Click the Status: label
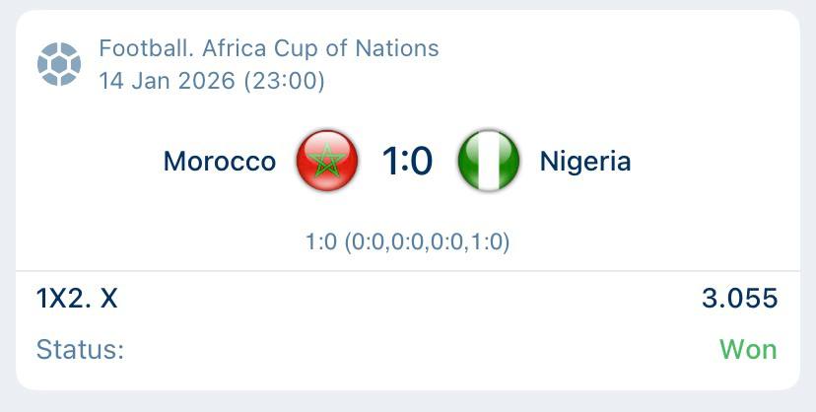This screenshot has width=816, height=412. point(80,350)
